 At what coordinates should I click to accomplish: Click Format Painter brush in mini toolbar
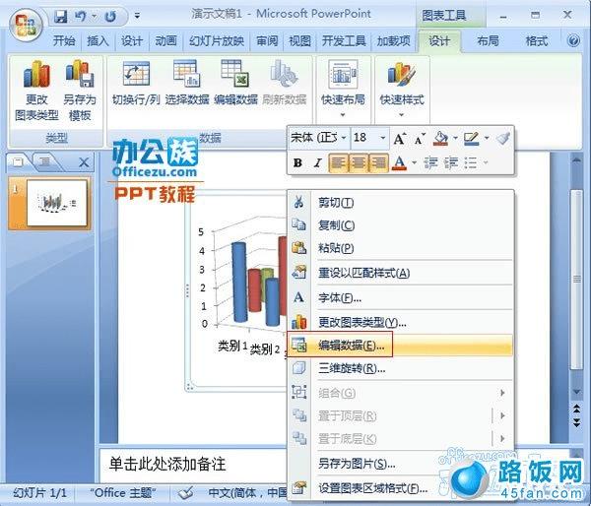click(x=503, y=138)
